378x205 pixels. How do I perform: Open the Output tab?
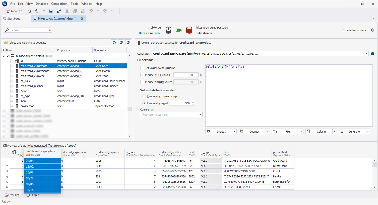coord(33,195)
